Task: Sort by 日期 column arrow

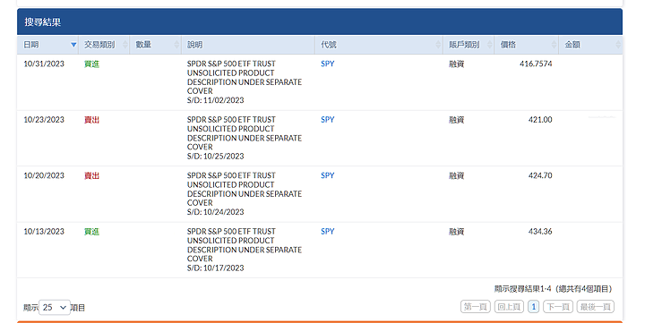Action: (x=73, y=45)
